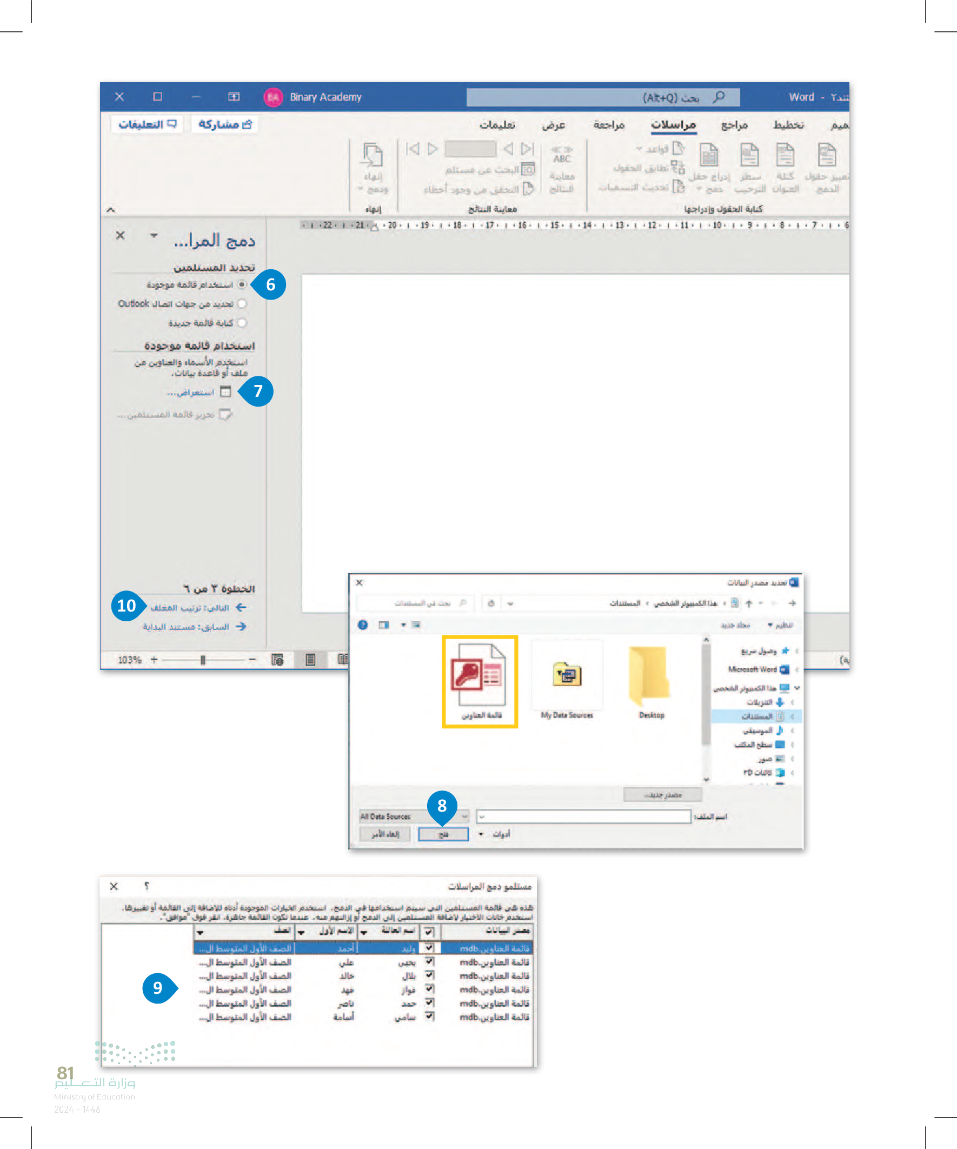957x1149 pixels.
Task: Click the فتح open button in dialog
Action: pos(443,834)
